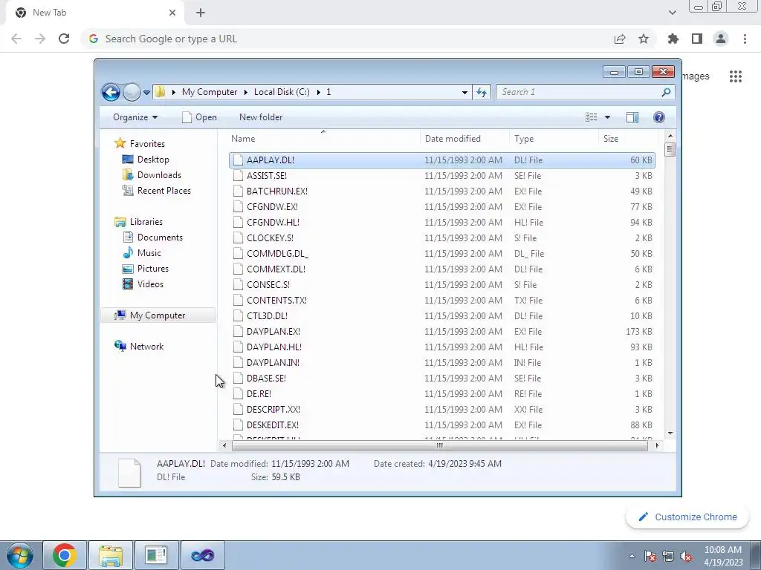
Task: Expand the address bar previous locations arrow
Action: [x=464, y=92]
